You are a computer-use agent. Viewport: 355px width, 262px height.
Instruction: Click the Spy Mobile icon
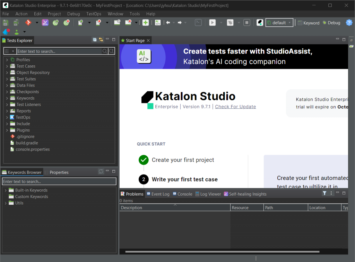(x=80, y=23)
